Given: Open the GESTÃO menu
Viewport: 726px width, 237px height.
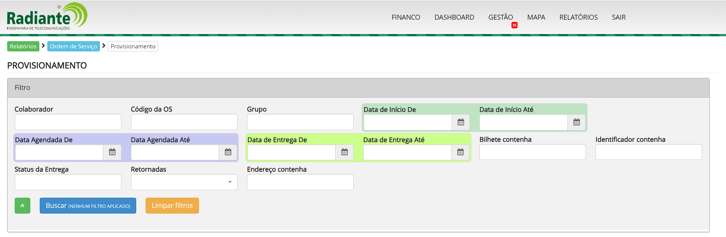Looking at the screenshot, I should [500, 17].
